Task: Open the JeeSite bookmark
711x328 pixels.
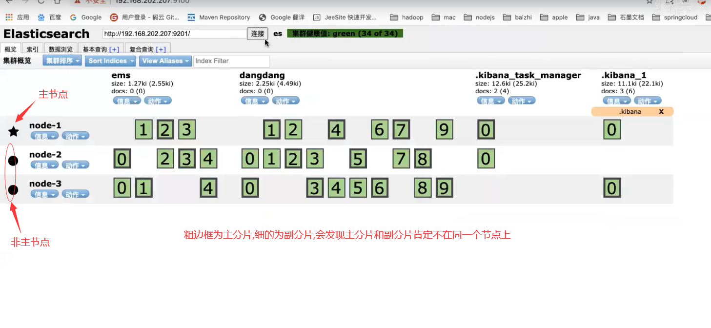Action: [x=345, y=17]
